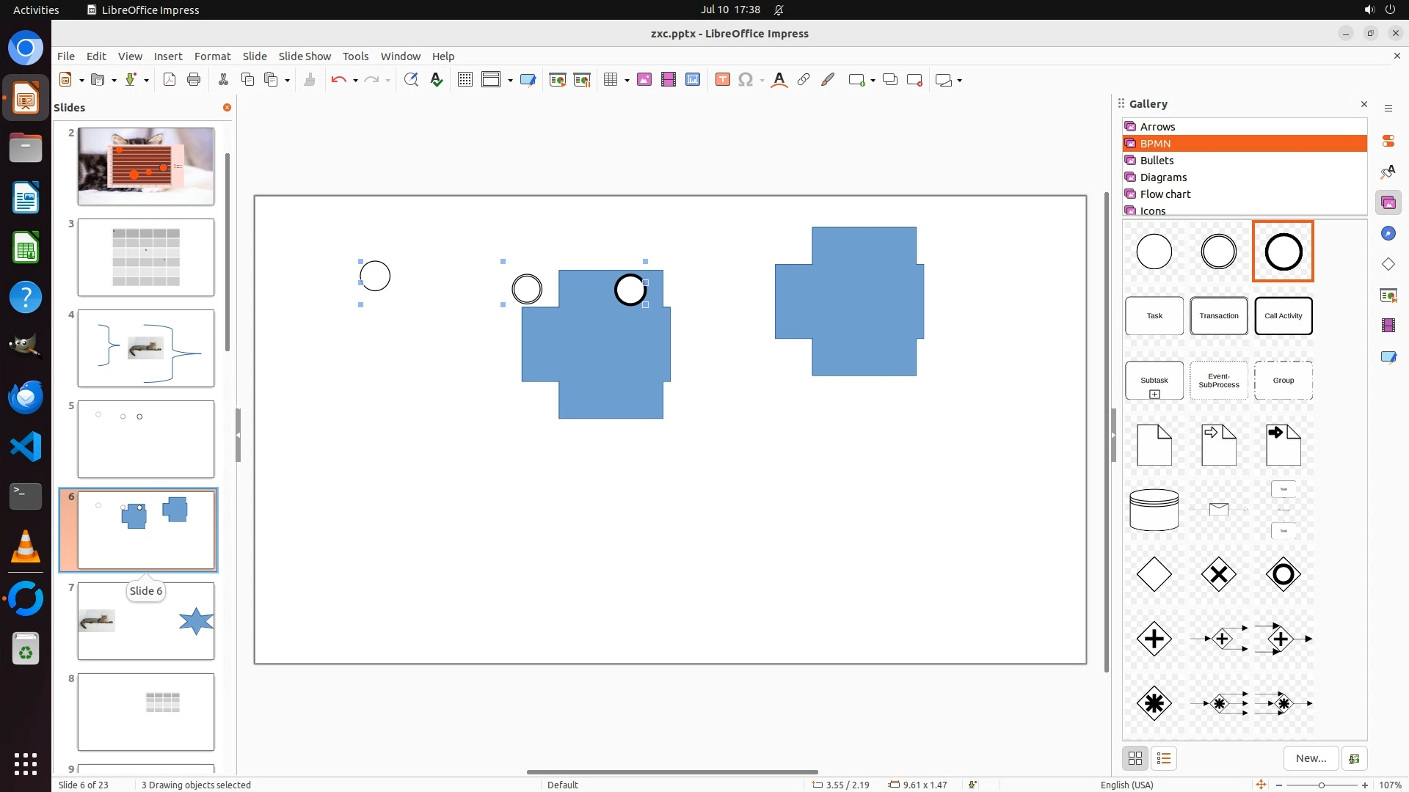Viewport: 1409px width, 792px height.
Task: Switch gallery to Detailed View
Action: click(1164, 758)
